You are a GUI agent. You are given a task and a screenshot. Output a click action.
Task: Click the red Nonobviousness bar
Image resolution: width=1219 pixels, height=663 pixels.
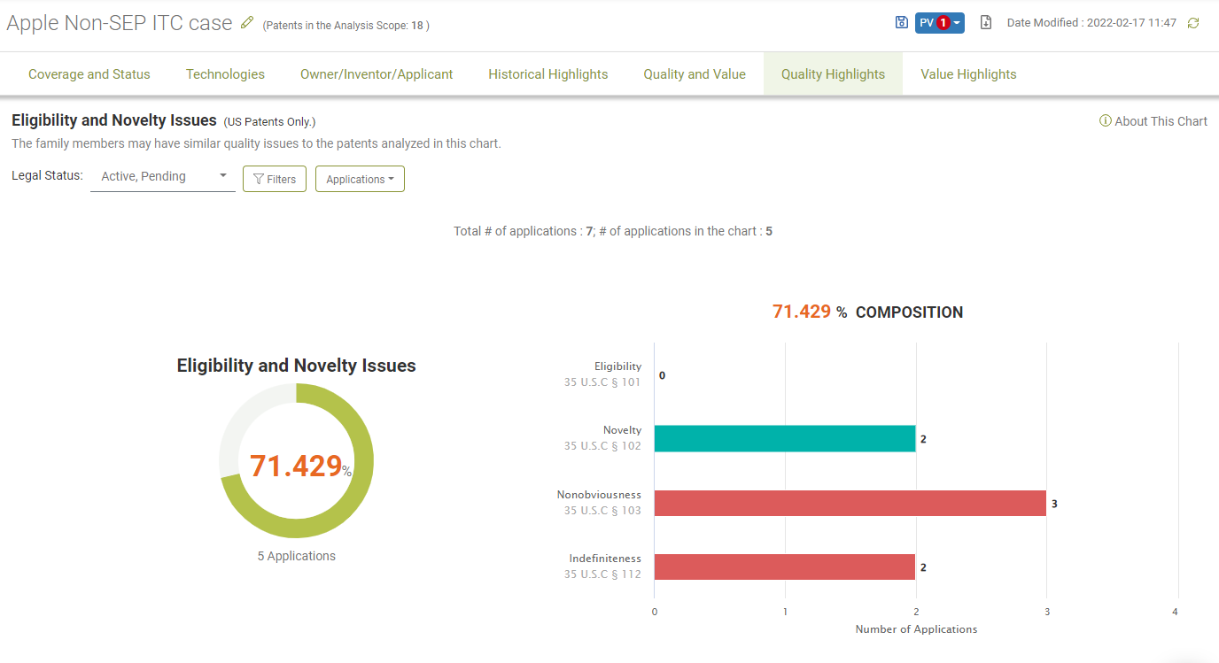pyautogui.click(x=850, y=503)
